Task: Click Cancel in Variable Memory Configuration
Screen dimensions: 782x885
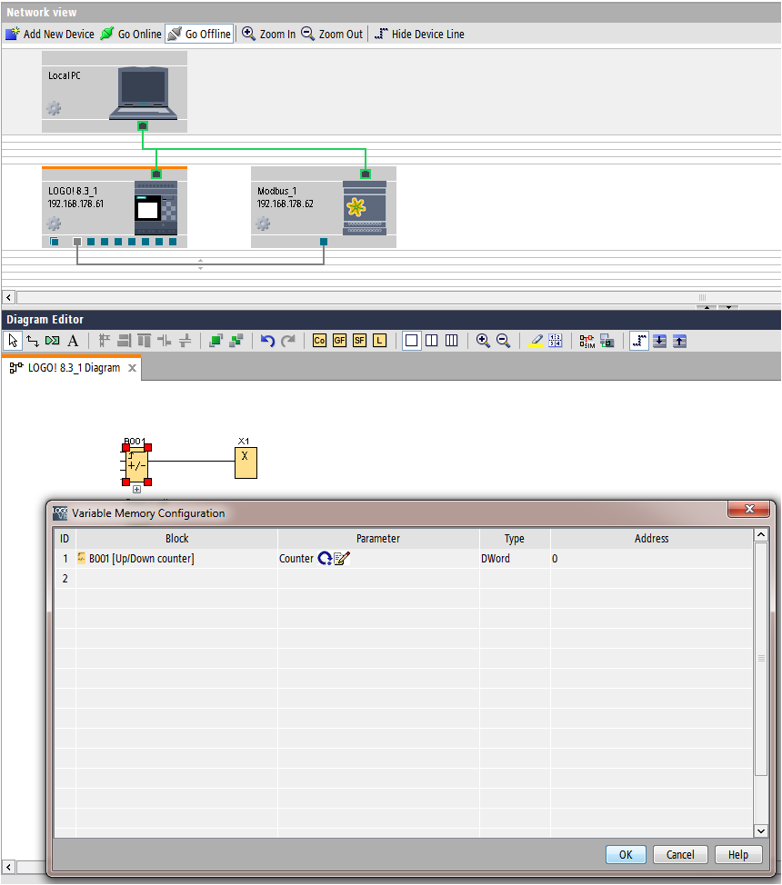Action: point(680,854)
